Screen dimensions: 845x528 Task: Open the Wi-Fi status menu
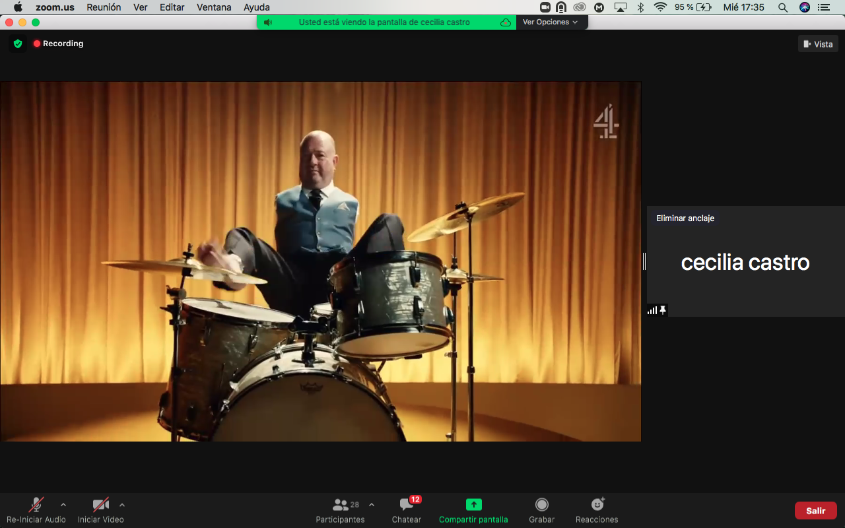[660, 7]
